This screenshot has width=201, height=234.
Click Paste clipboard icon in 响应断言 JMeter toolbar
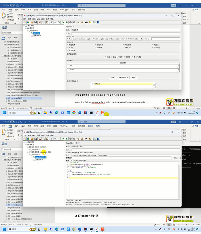[x=47, y=22]
